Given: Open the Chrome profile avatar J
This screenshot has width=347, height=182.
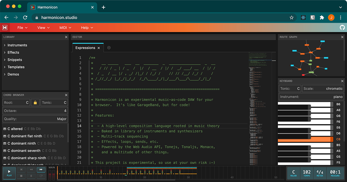Looking at the screenshot, I should pyautogui.click(x=331, y=18).
